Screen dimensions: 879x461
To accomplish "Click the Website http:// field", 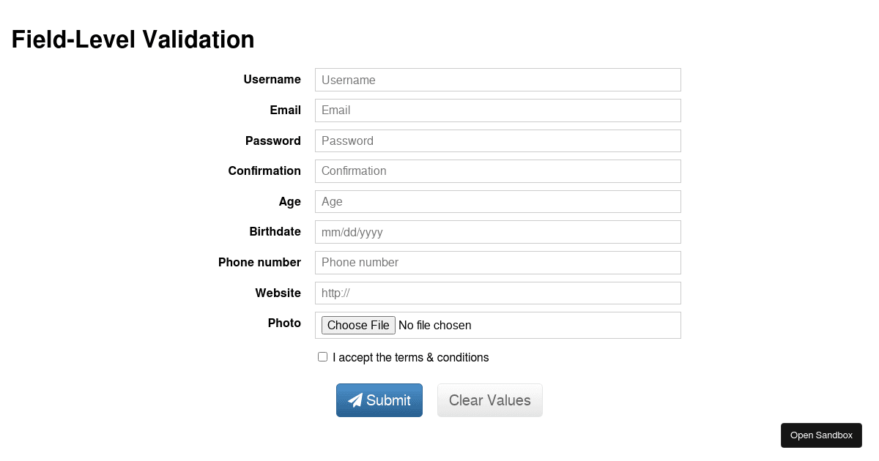I will pyautogui.click(x=498, y=293).
